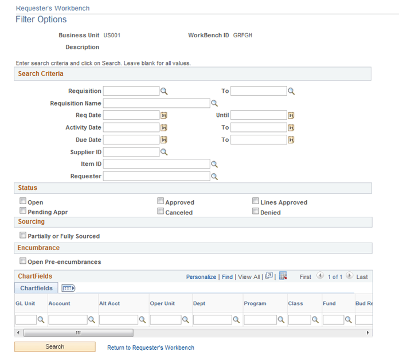Check the Pending Appr status checkbox
399x359 pixels.
click(x=23, y=211)
